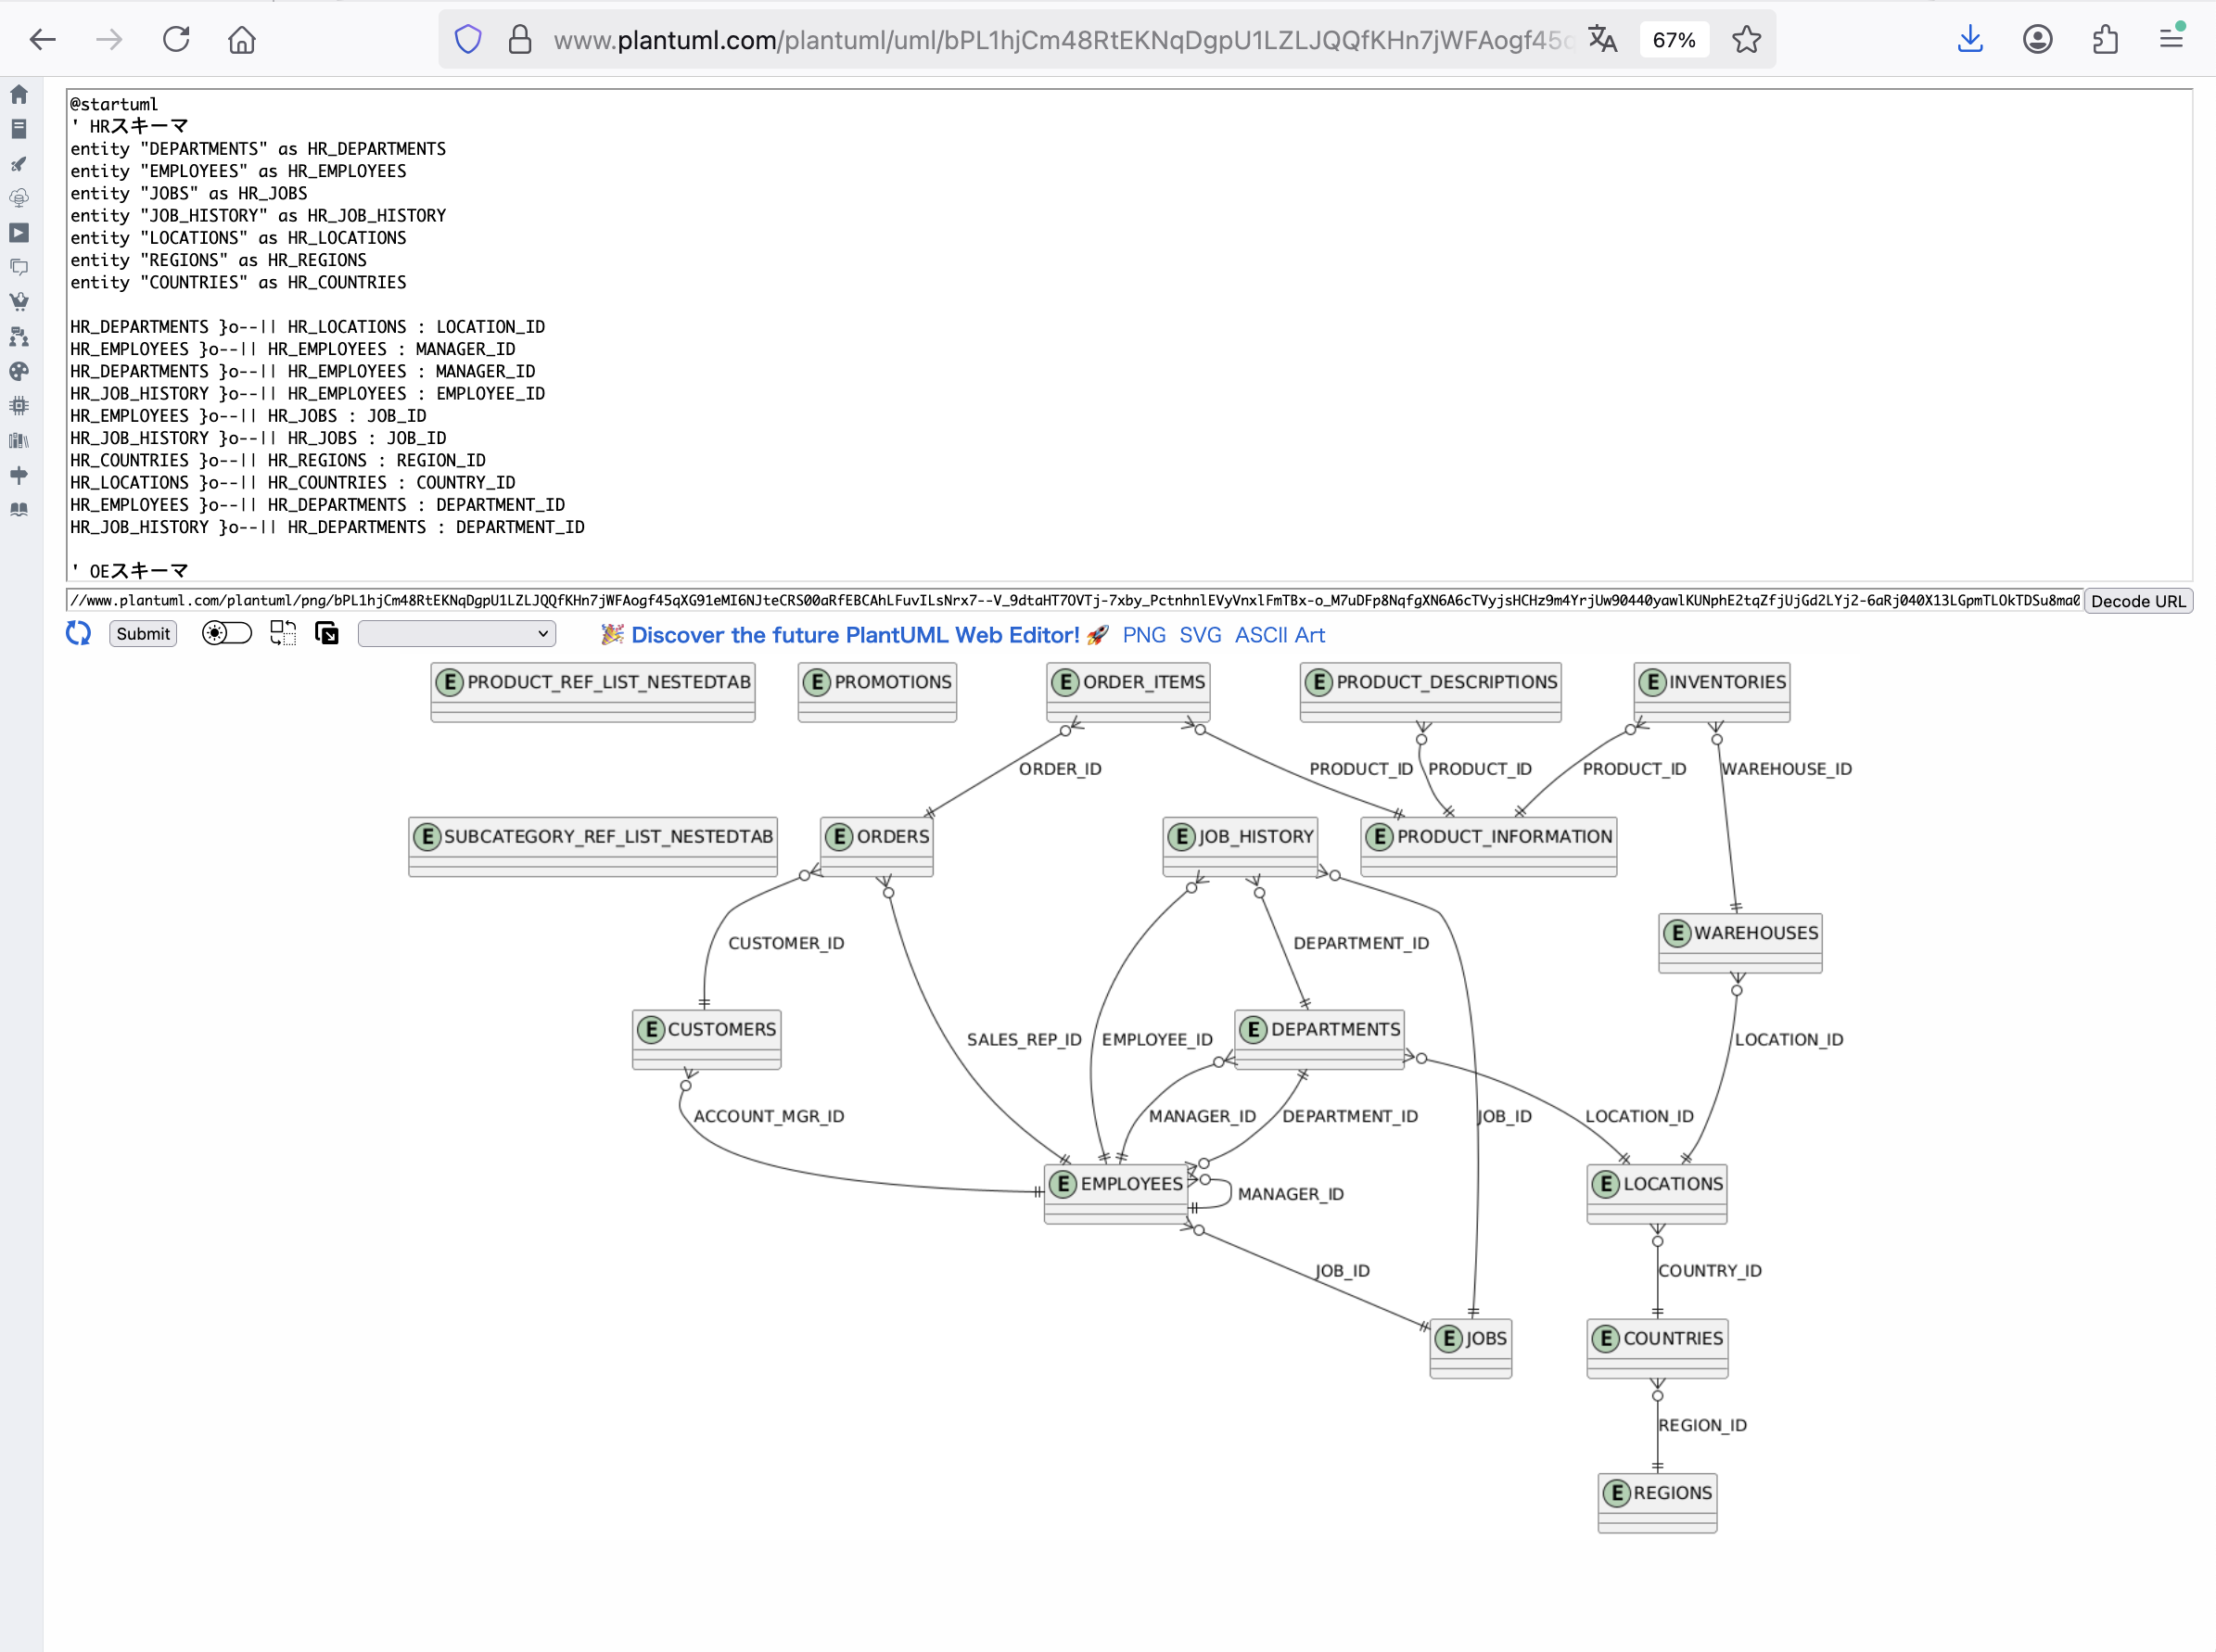This screenshot has width=2216, height=1652.
Task: Toggle the light/dark mode switch
Action: (x=226, y=633)
